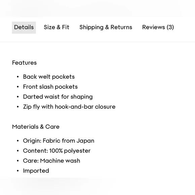Click bullet before Darted waist item
The image size is (195, 195).
point(18,97)
